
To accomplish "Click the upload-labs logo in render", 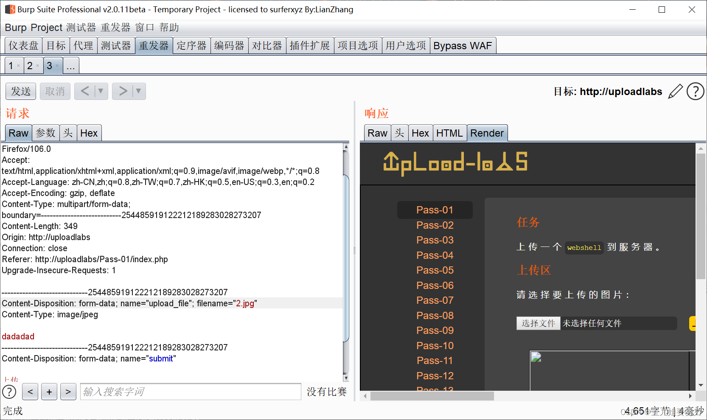I will tap(455, 164).
